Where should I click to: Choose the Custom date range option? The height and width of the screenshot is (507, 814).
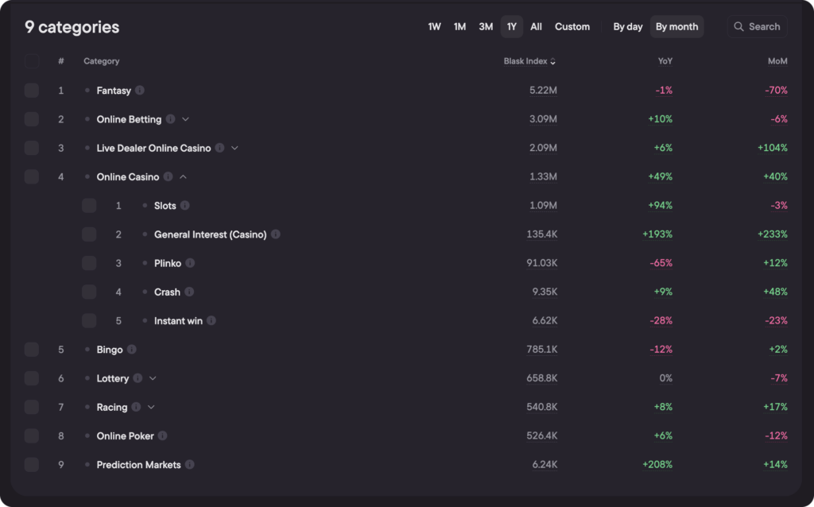pos(572,27)
